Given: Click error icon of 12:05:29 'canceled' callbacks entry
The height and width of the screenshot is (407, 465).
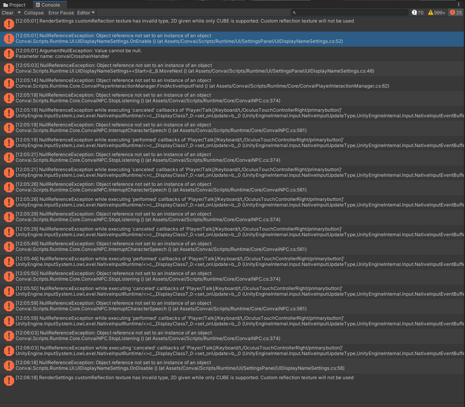Looking at the screenshot, I should point(9,232).
